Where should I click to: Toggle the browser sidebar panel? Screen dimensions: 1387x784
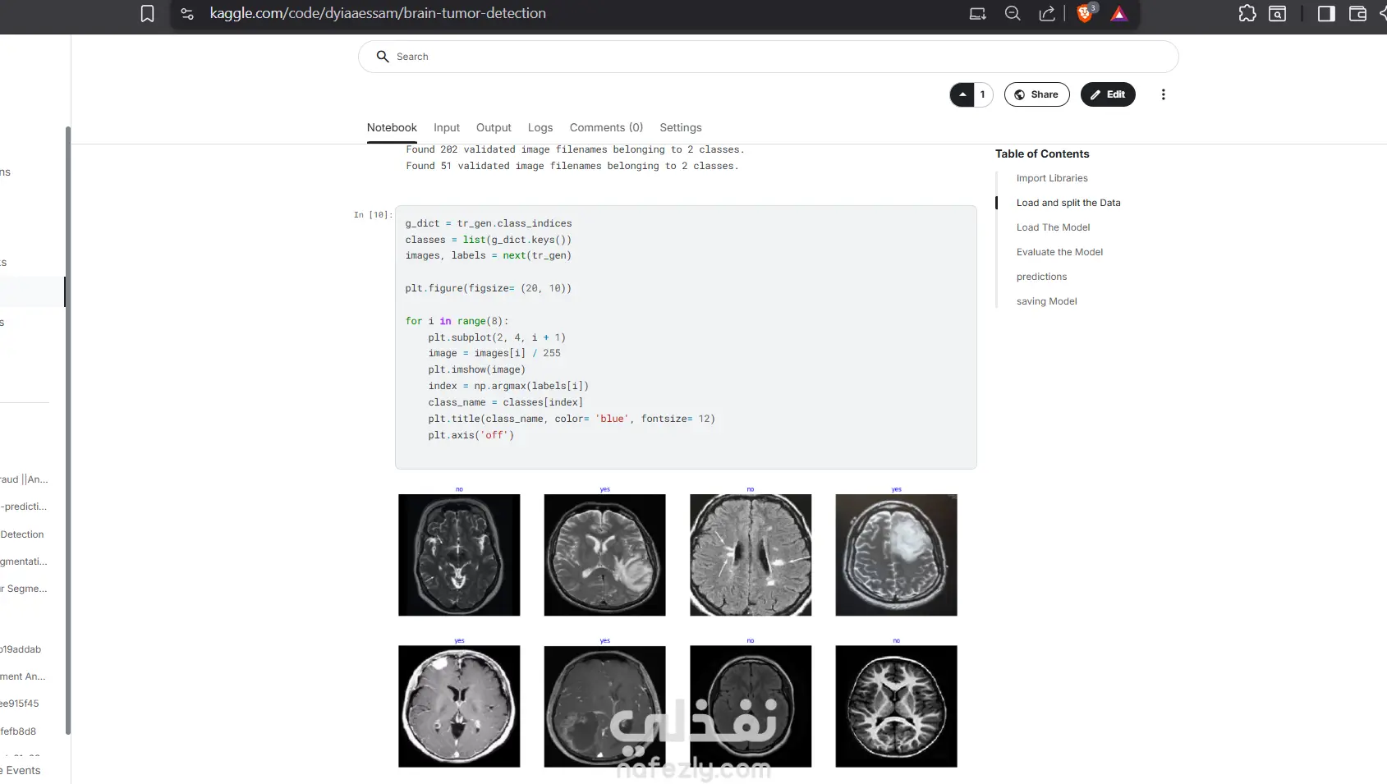[1326, 14]
